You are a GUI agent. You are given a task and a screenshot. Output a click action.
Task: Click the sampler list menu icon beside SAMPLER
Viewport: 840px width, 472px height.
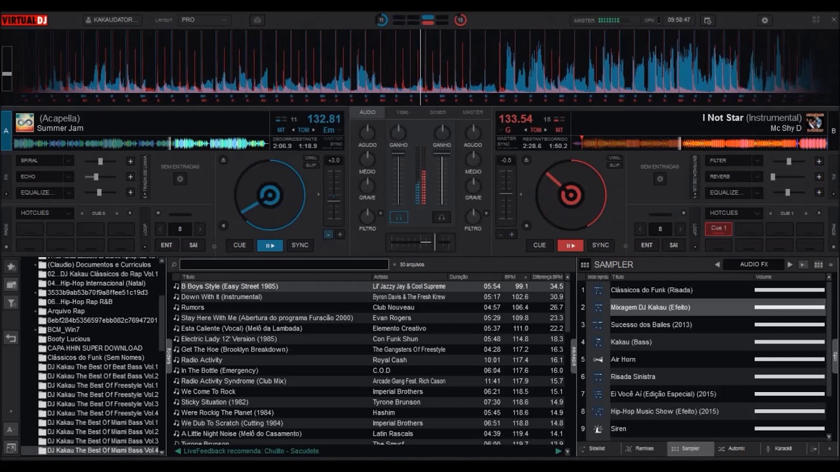585,265
